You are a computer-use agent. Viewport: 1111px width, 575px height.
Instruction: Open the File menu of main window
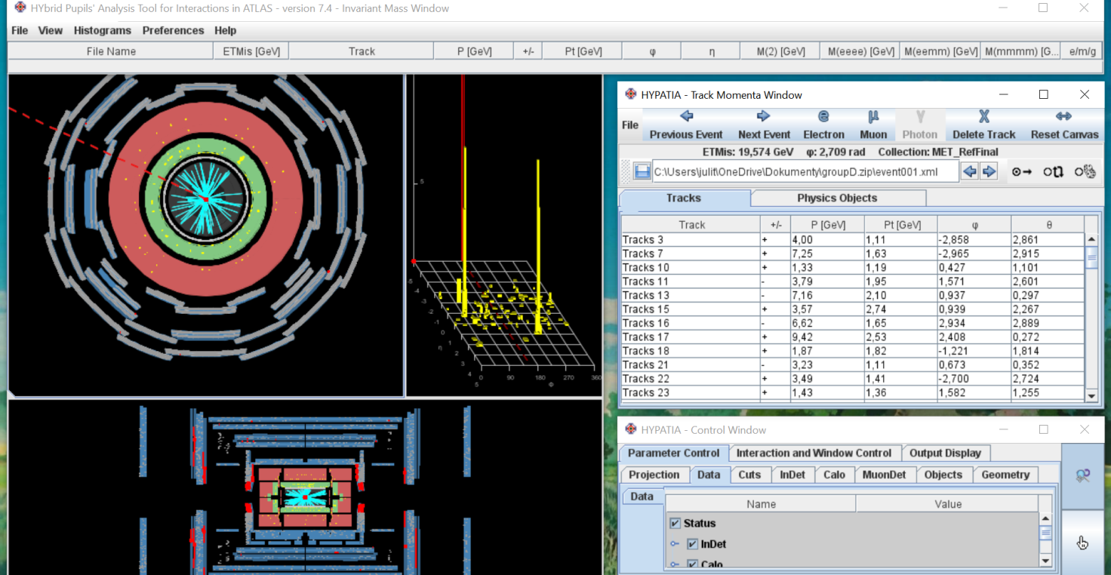pyautogui.click(x=20, y=30)
